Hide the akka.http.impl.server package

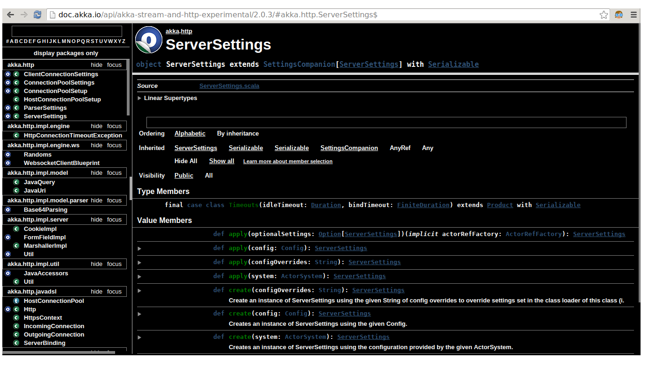click(96, 220)
